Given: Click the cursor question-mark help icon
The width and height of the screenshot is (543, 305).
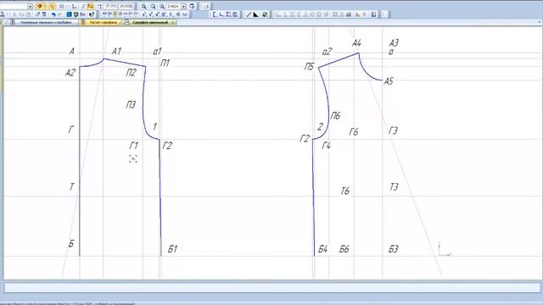Looking at the screenshot, I should [92, 14].
